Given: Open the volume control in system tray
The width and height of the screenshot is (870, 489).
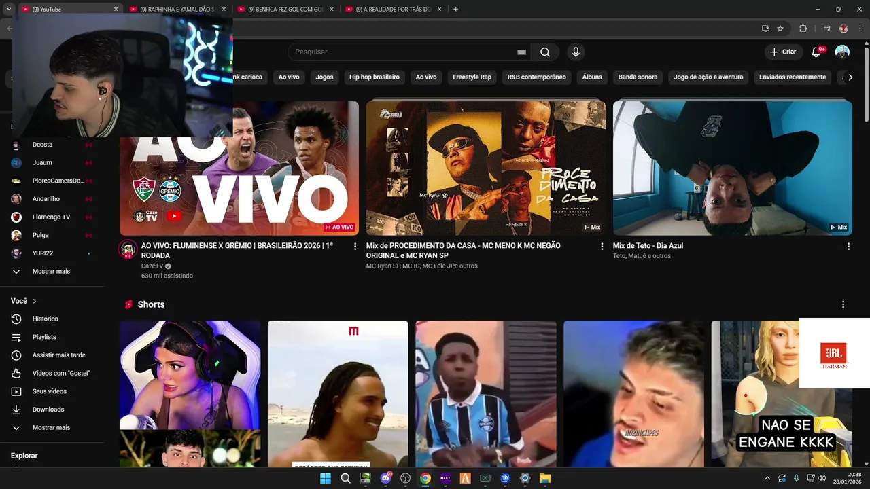Looking at the screenshot, I should coord(822,478).
